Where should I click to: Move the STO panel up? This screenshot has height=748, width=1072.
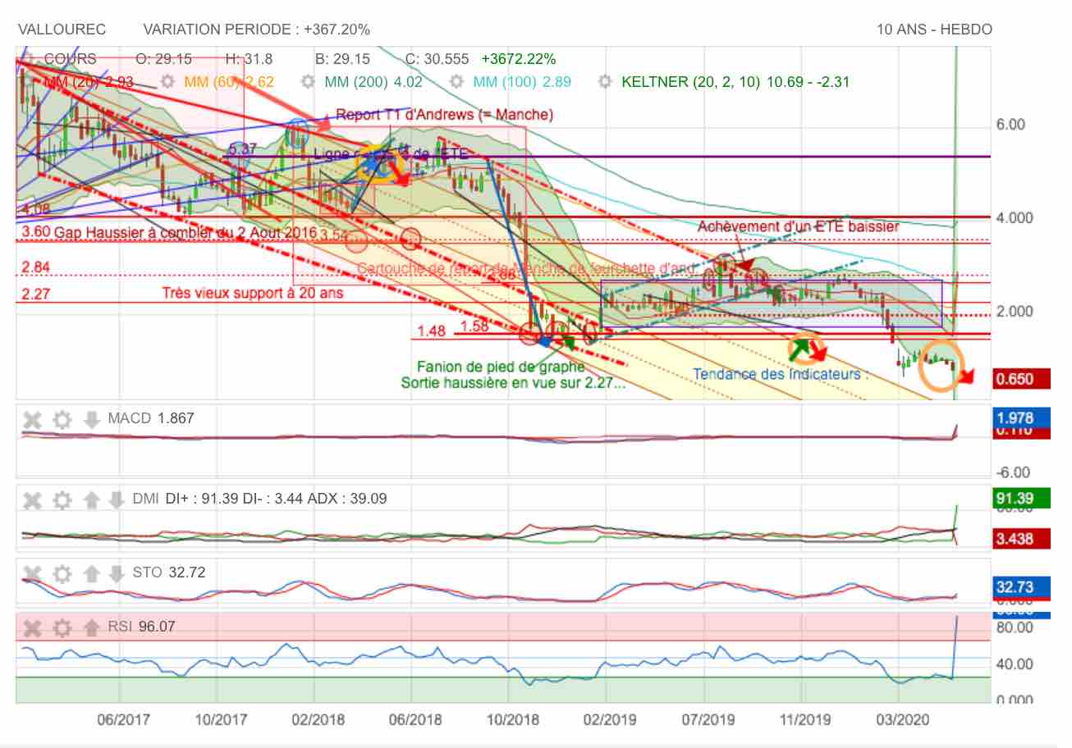pos(92,573)
